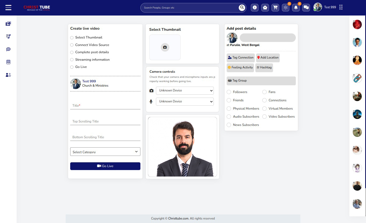Open the microphone device dropdown
Image resolution: width=366 pixels, height=223 pixels.
pyautogui.click(x=185, y=101)
